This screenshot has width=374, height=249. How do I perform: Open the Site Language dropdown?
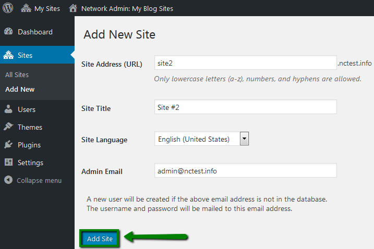(201, 139)
